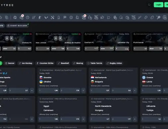Select the Counter-Strike soldier icon in sports bar

click(40, 17)
